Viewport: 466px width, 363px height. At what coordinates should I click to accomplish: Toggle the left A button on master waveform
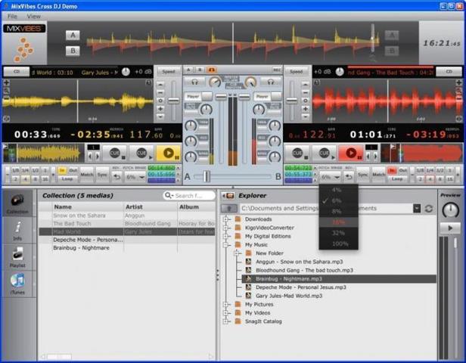73,36
